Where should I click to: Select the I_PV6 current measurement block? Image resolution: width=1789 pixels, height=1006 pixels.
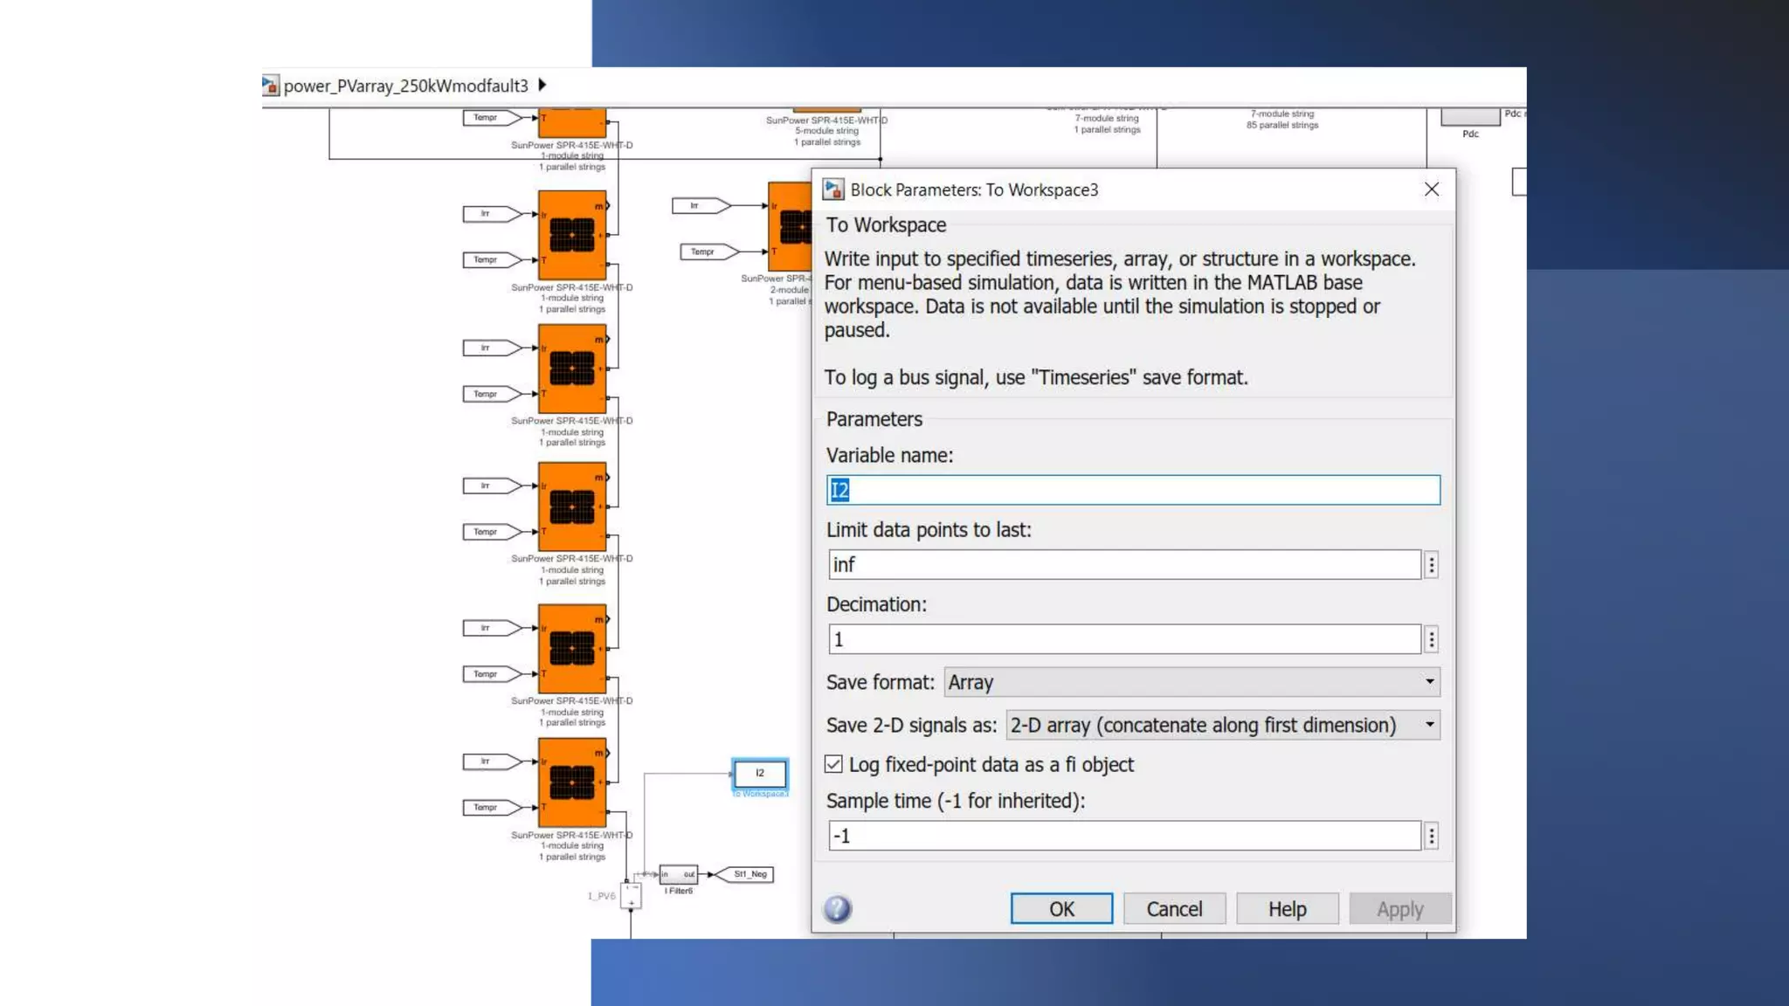(x=631, y=895)
